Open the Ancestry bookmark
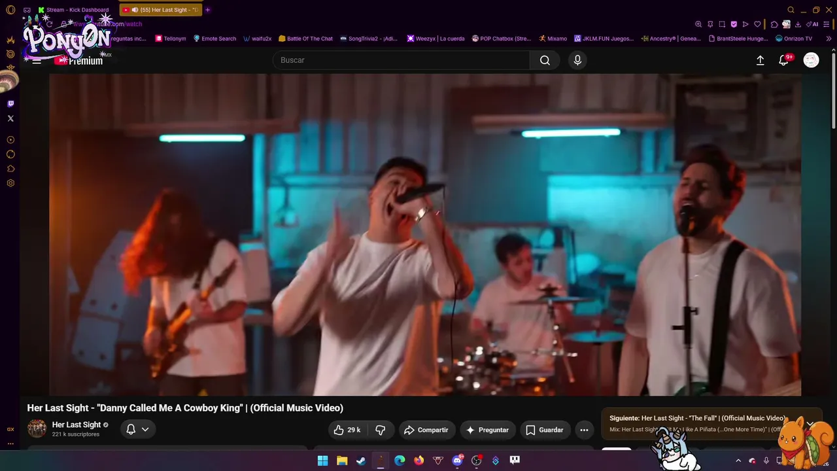The image size is (837, 471). point(671,39)
